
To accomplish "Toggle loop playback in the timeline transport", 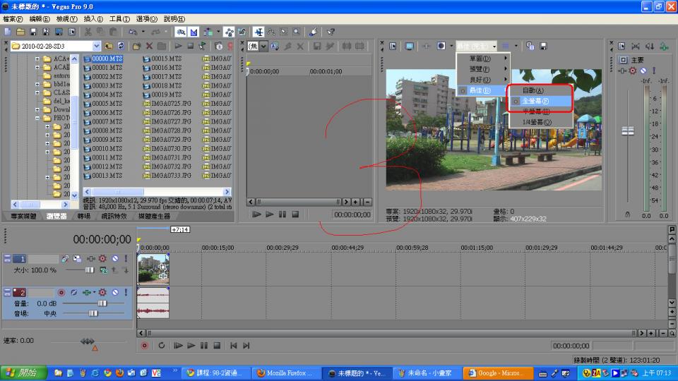I will pos(162,345).
